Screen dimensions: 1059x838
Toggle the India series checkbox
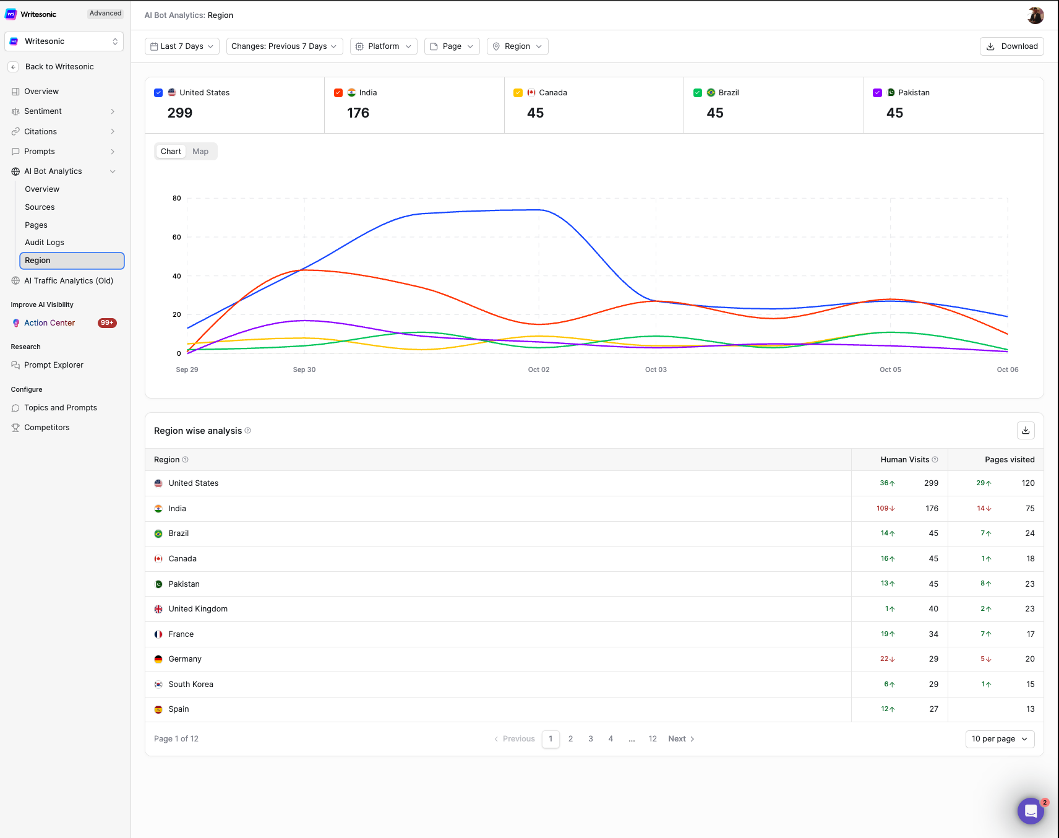pos(338,93)
